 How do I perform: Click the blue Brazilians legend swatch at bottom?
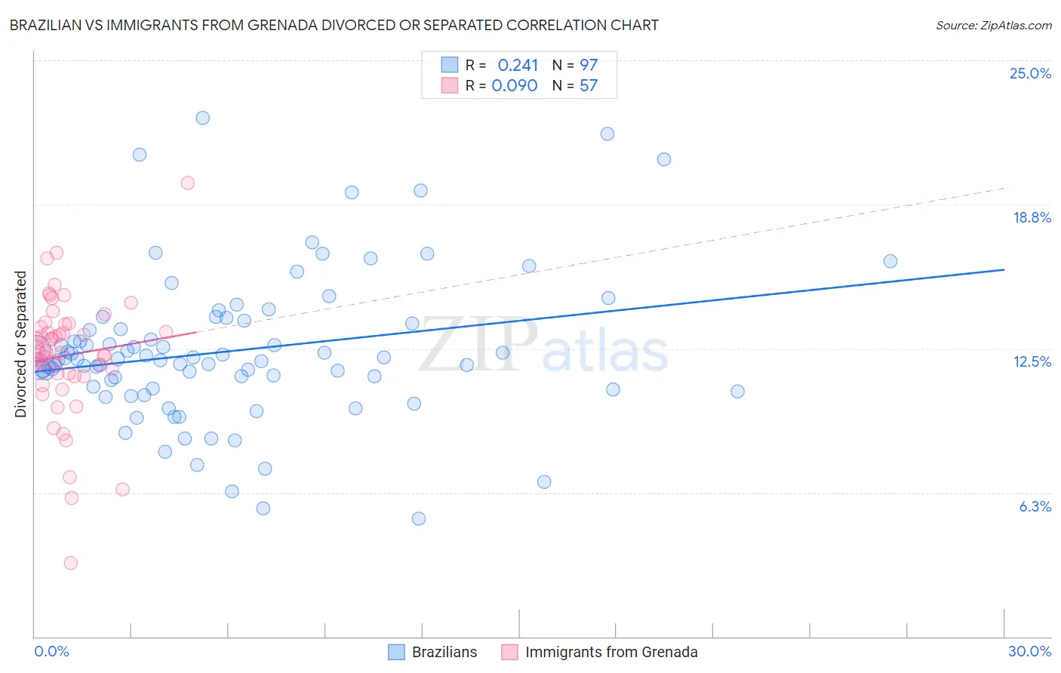[x=396, y=652]
